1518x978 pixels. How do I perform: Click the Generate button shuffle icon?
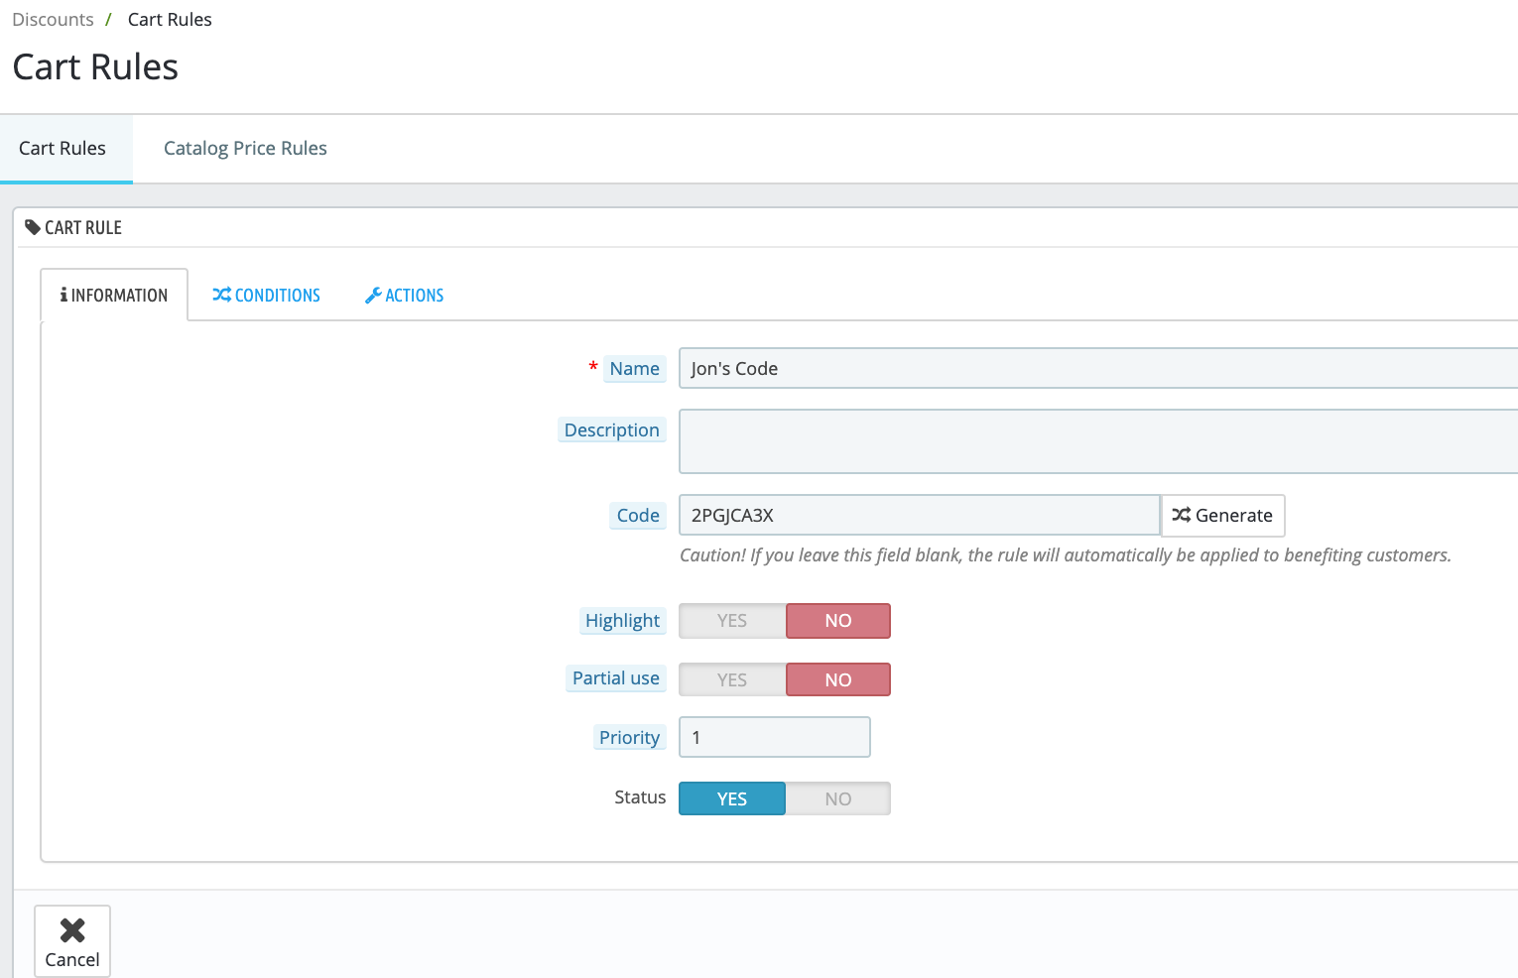(x=1181, y=515)
